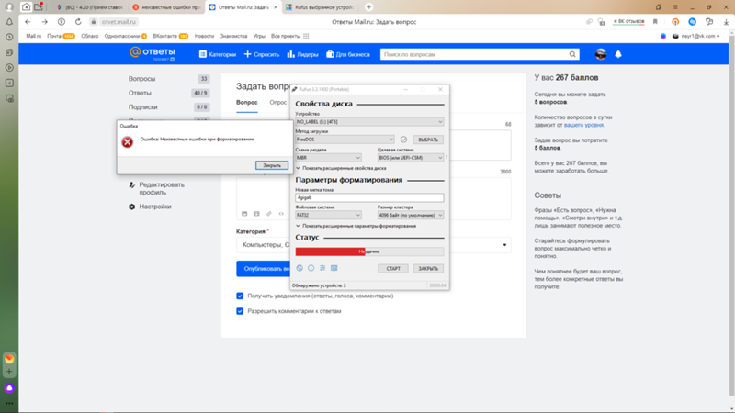This screenshot has width=735, height=413.
Task: Open the Rufus about info icon
Action: pyautogui.click(x=311, y=269)
